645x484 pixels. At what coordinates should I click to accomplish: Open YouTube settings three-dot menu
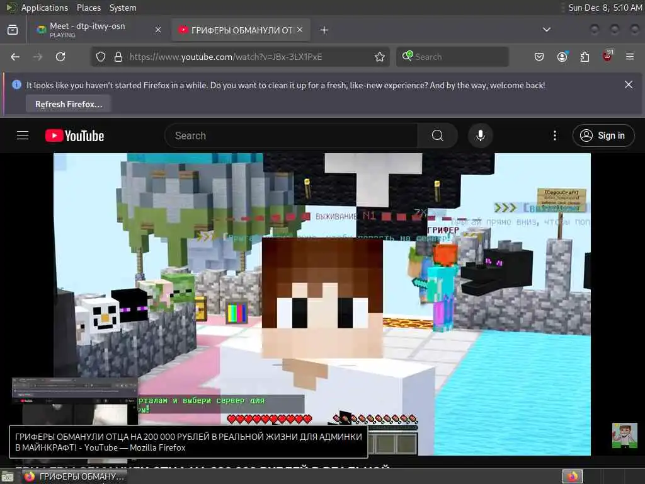[555, 135]
